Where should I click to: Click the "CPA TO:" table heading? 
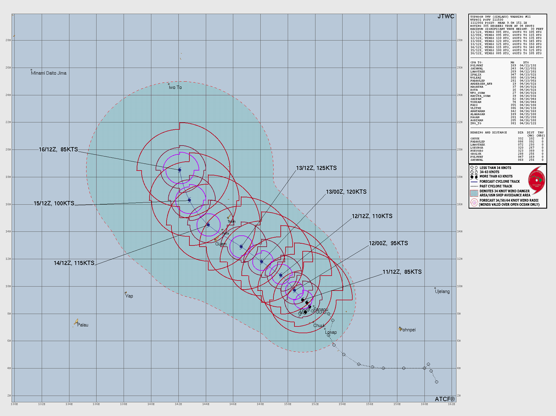pyautogui.click(x=477, y=62)
